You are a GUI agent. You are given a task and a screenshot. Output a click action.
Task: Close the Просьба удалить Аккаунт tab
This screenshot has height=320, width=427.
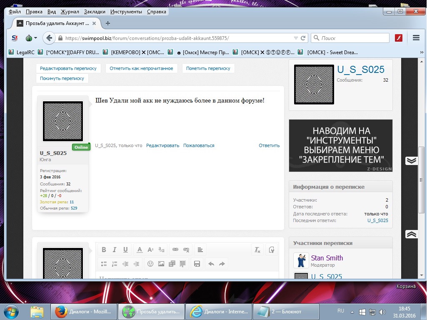coord(94,23)
